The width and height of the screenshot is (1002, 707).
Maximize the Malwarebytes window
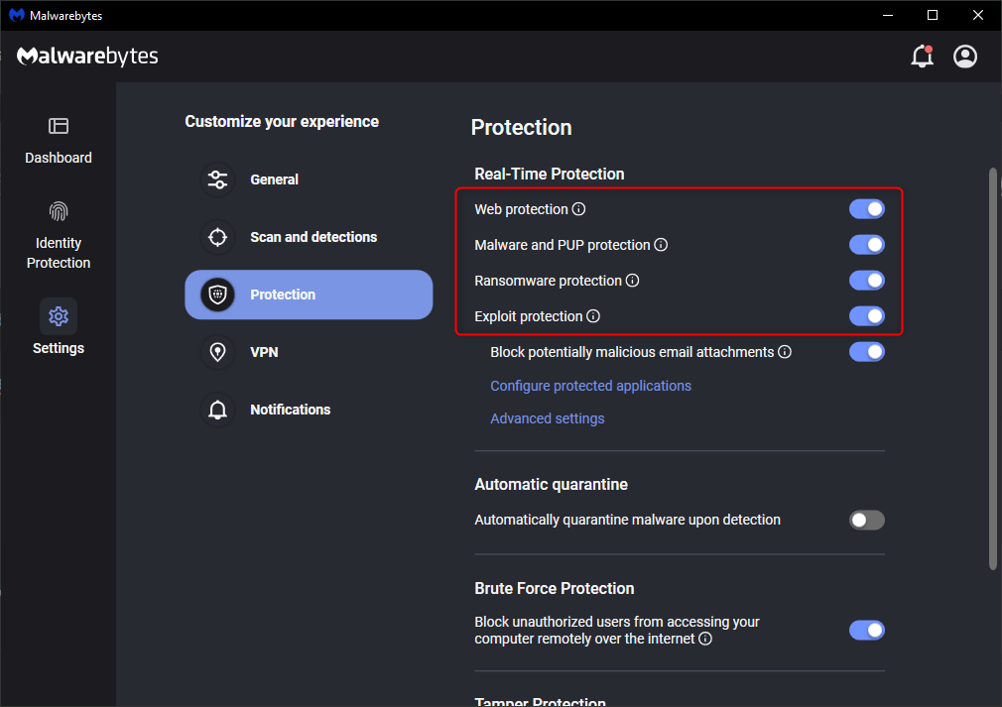pyautogui.click(x=933, y=15)
